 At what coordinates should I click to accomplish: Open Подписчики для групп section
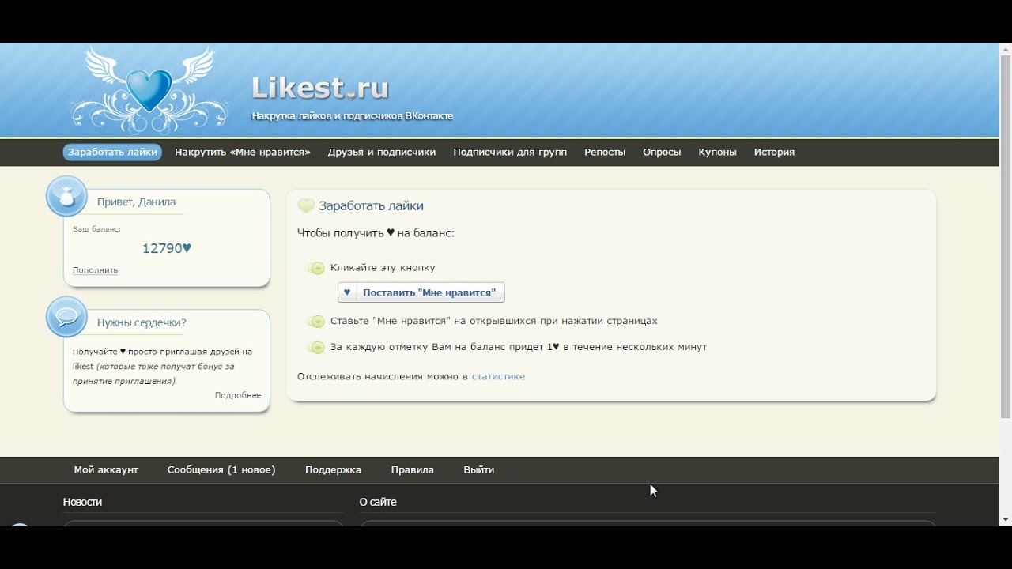[510, 153]
